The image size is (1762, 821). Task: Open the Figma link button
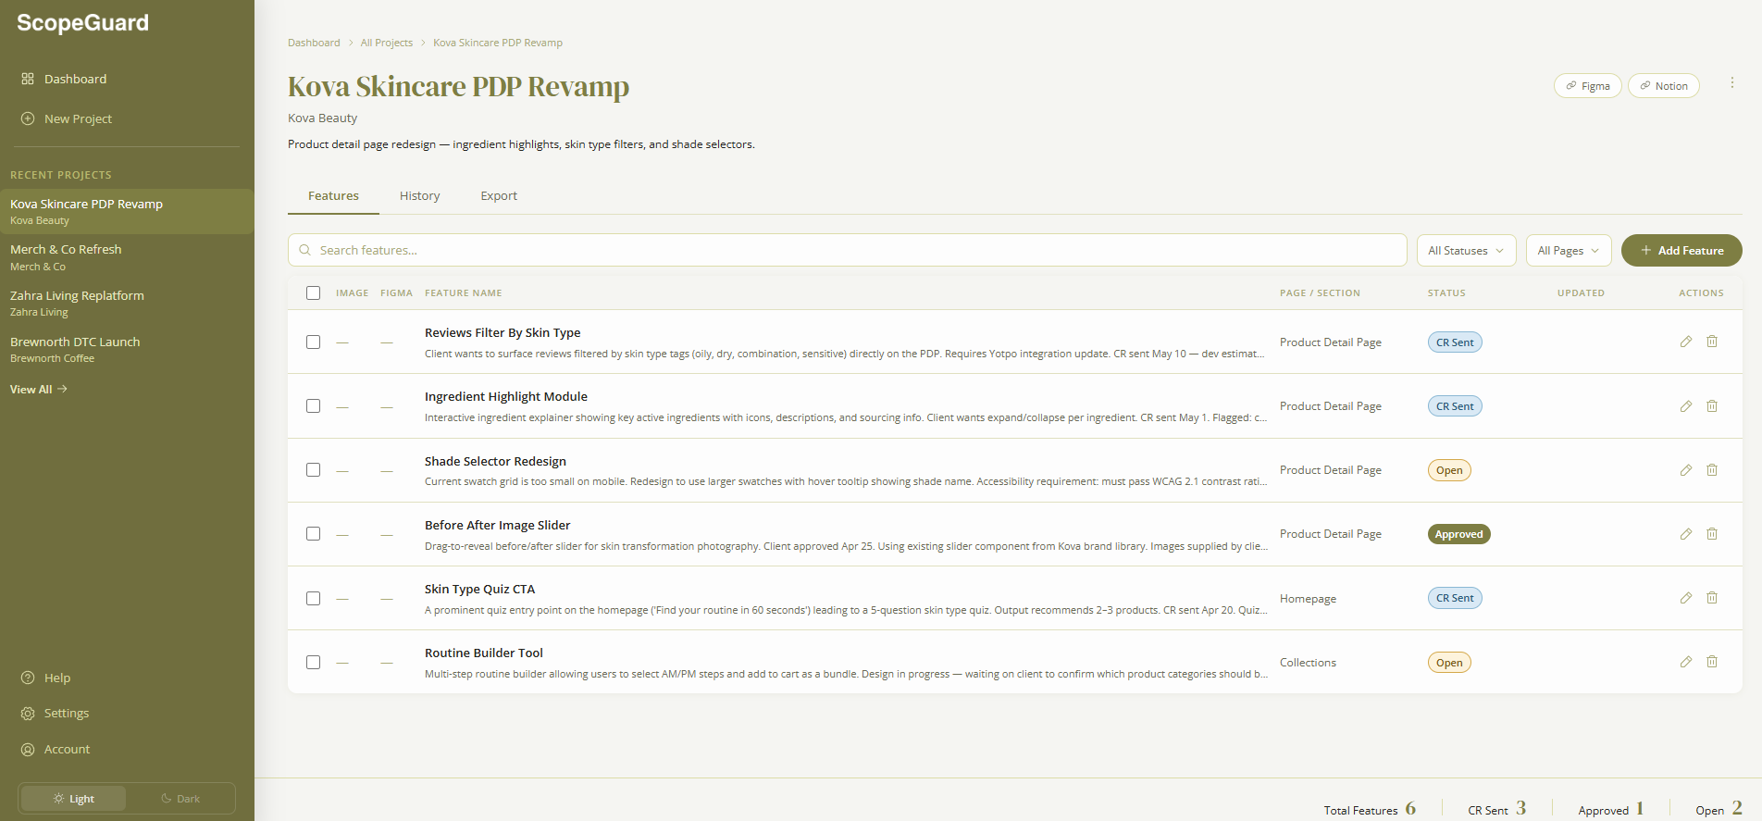(x=1588, y=86)
